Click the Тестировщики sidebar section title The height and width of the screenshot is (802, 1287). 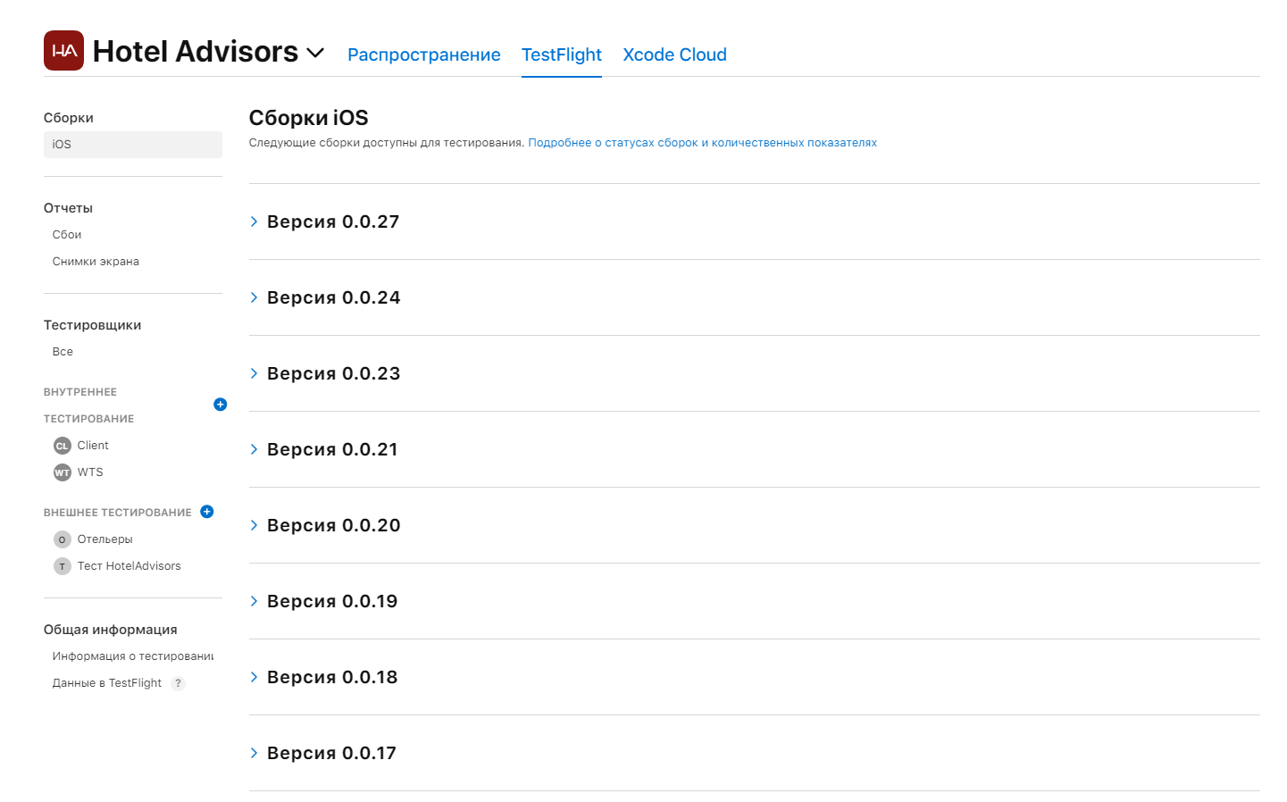(x=93, y=325)
